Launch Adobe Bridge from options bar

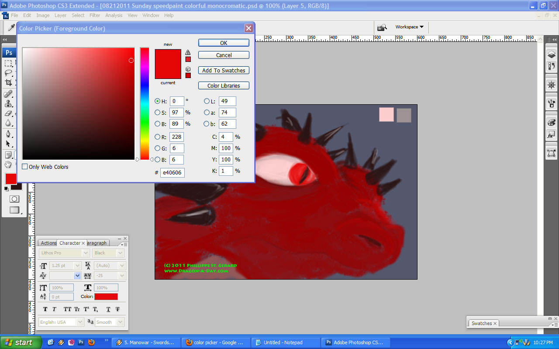pos(382,27)
